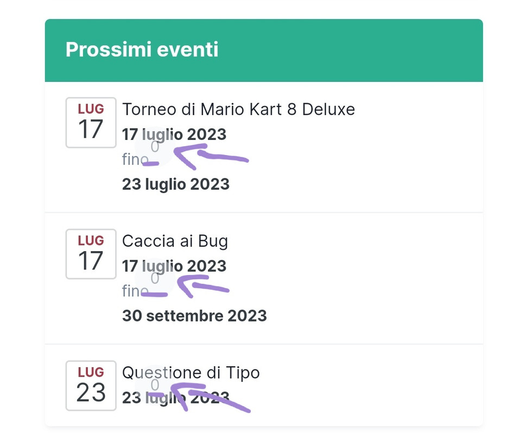
Task: Click the 0 circle in Questione di Tipo event
Action: (x=155, y=385)
